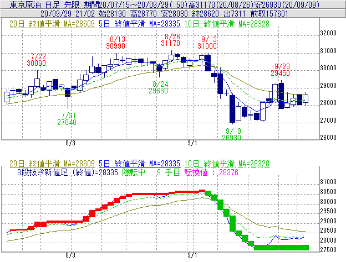Select the 5-day MA=28335 legend in the upper chart
This screenshot has height=262, width=346.
(x=140, y=24)
